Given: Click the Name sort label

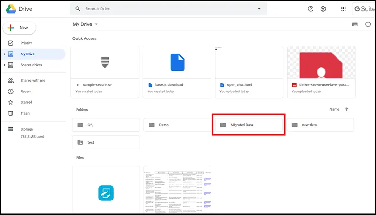Looking at the screenshot, I should (x=334, y=109).
